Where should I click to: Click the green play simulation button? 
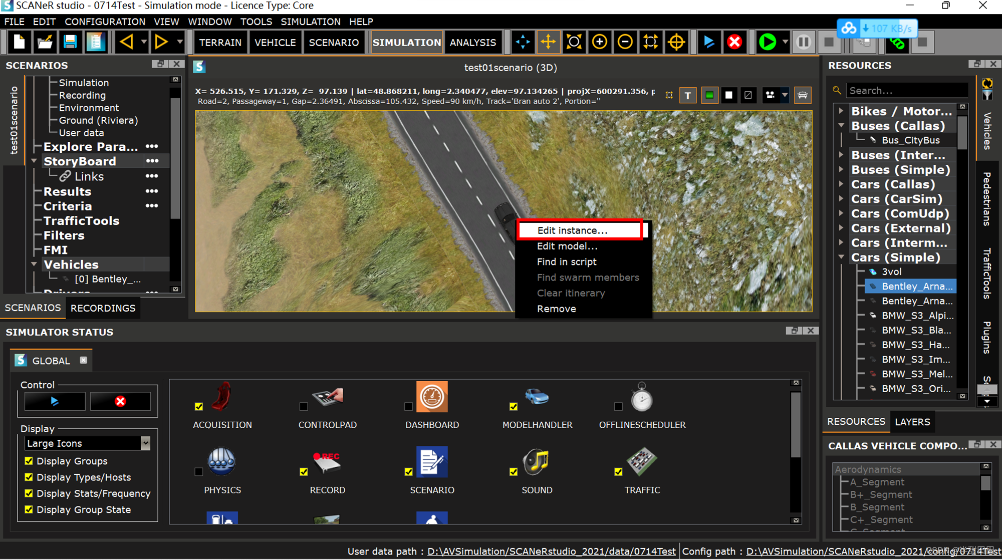coord(767,42)
